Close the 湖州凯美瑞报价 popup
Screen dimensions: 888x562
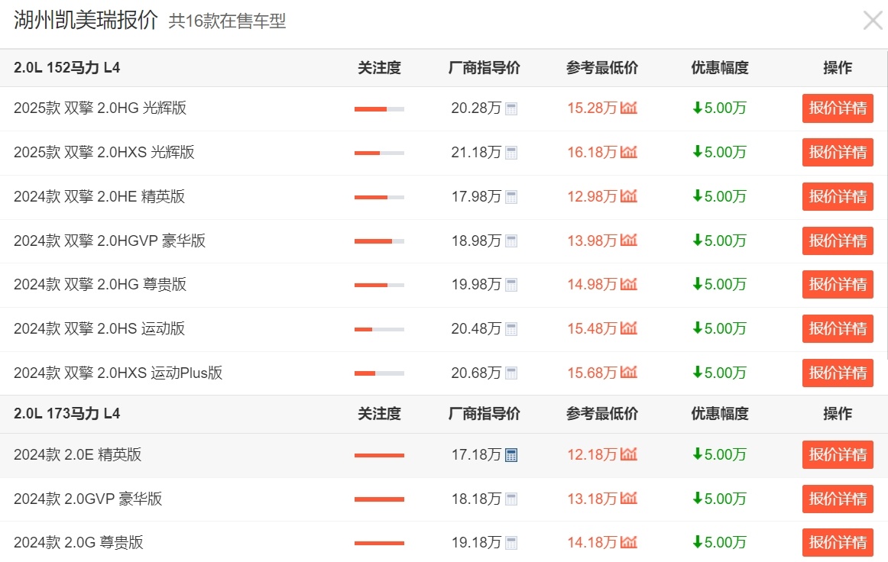click(873, 21)
